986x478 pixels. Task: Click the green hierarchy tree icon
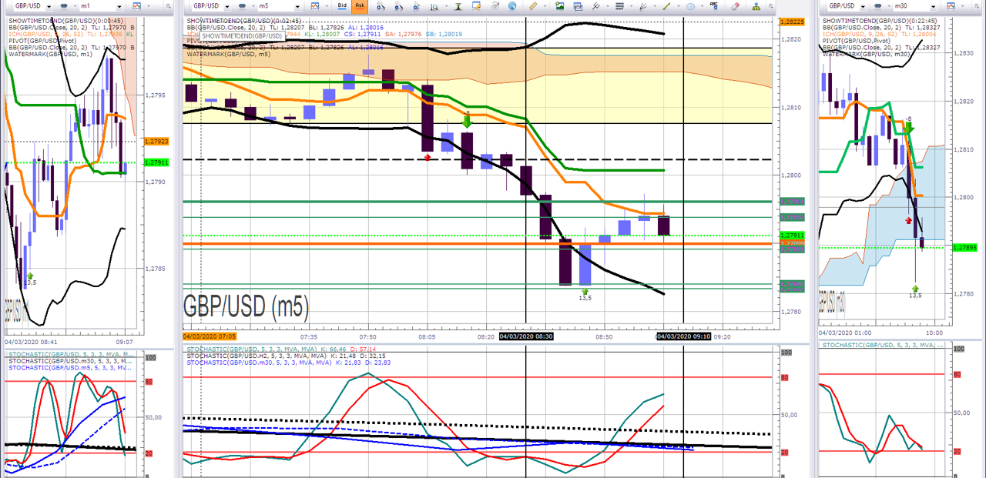tap(756, 5)
